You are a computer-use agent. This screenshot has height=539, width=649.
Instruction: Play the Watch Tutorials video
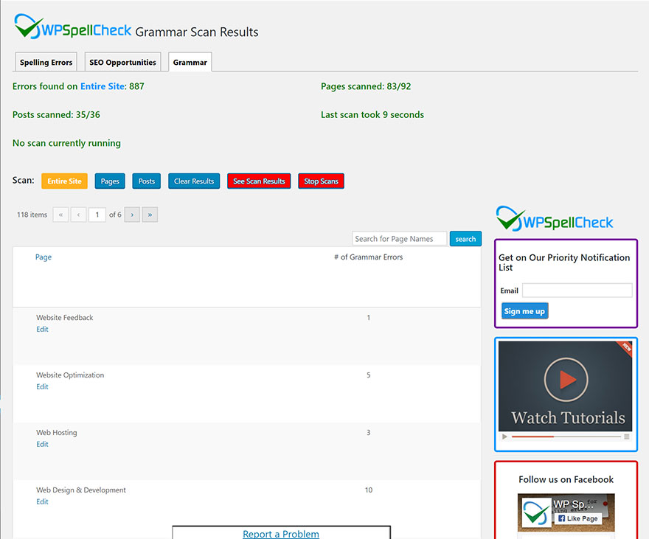click(x=566, y=379)
